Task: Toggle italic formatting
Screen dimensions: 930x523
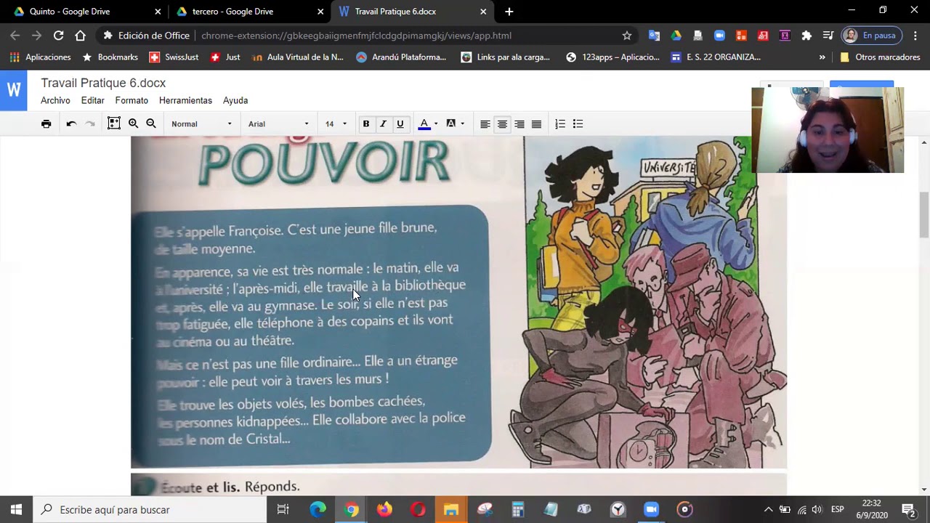Action: 383,123
